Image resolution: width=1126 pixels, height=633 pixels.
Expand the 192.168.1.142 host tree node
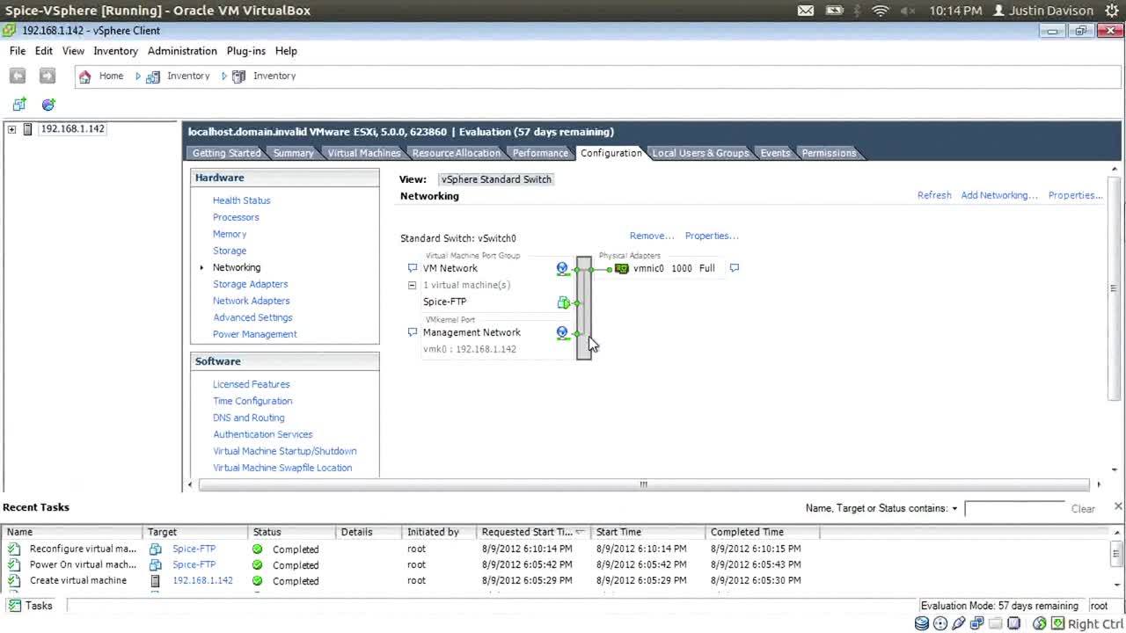point(11,129)
